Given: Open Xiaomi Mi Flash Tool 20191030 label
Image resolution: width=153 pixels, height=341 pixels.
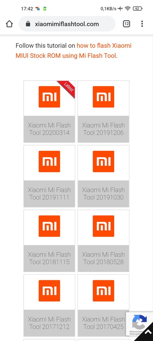Looking at the screenshot, I should [103, 194].
